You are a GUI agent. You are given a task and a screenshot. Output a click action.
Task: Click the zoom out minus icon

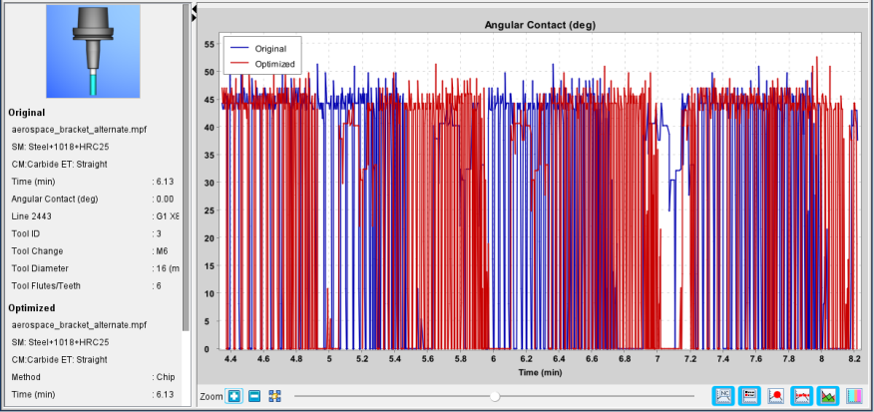click(x=254, y=396)
